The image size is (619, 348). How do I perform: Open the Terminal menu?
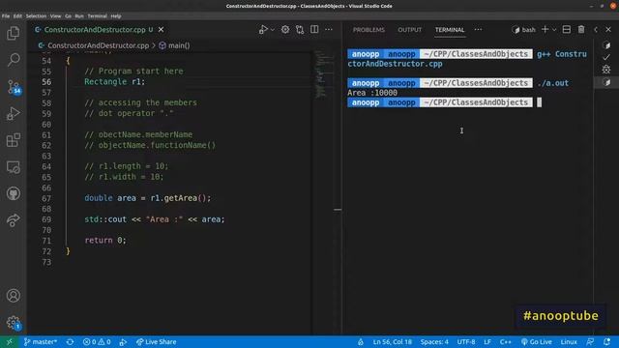[x=97, y=16]
